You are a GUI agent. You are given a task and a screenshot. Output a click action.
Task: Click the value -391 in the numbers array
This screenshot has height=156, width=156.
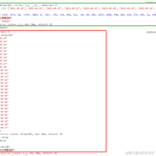pyautogui.click(x=55, y=15)
